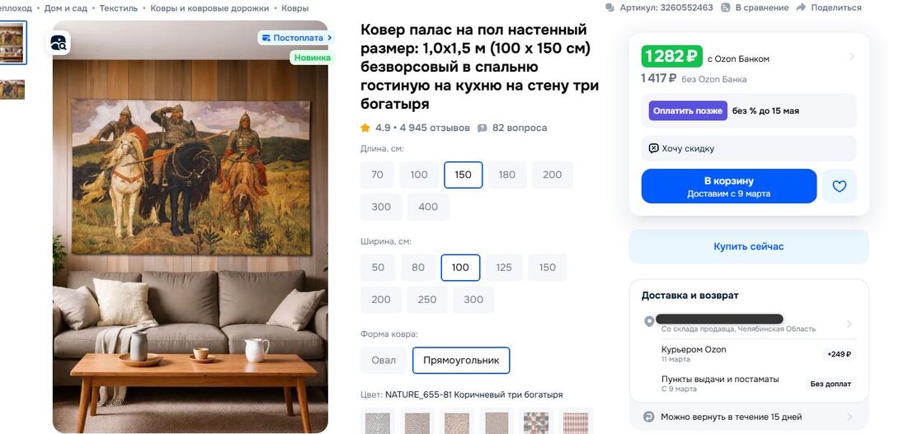Click Купить сейчас button
Image resolution: width=899 pixels, height=434 pixels.
[749, 246]
